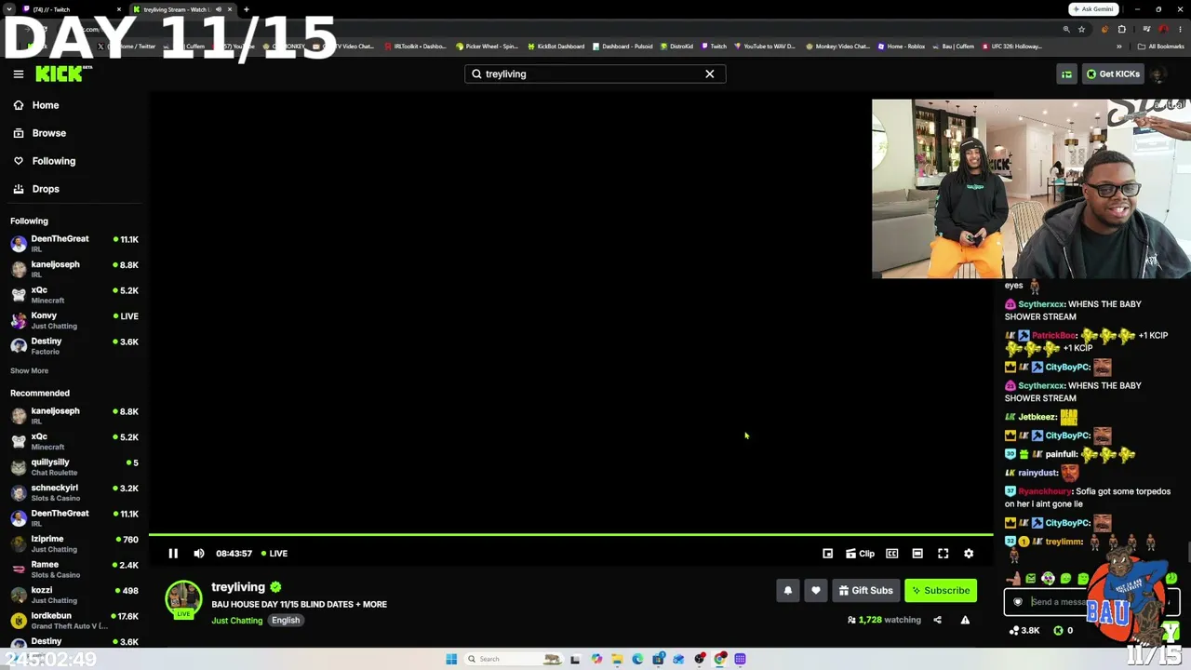Click the treyliving search field
Screen dimensions: 1191x670
coord(595,74)
